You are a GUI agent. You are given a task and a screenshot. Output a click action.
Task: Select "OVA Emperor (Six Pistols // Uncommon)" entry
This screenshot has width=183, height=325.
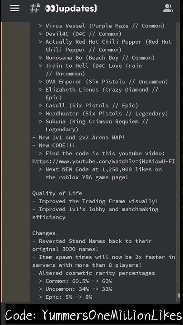[x=107, y=82]
